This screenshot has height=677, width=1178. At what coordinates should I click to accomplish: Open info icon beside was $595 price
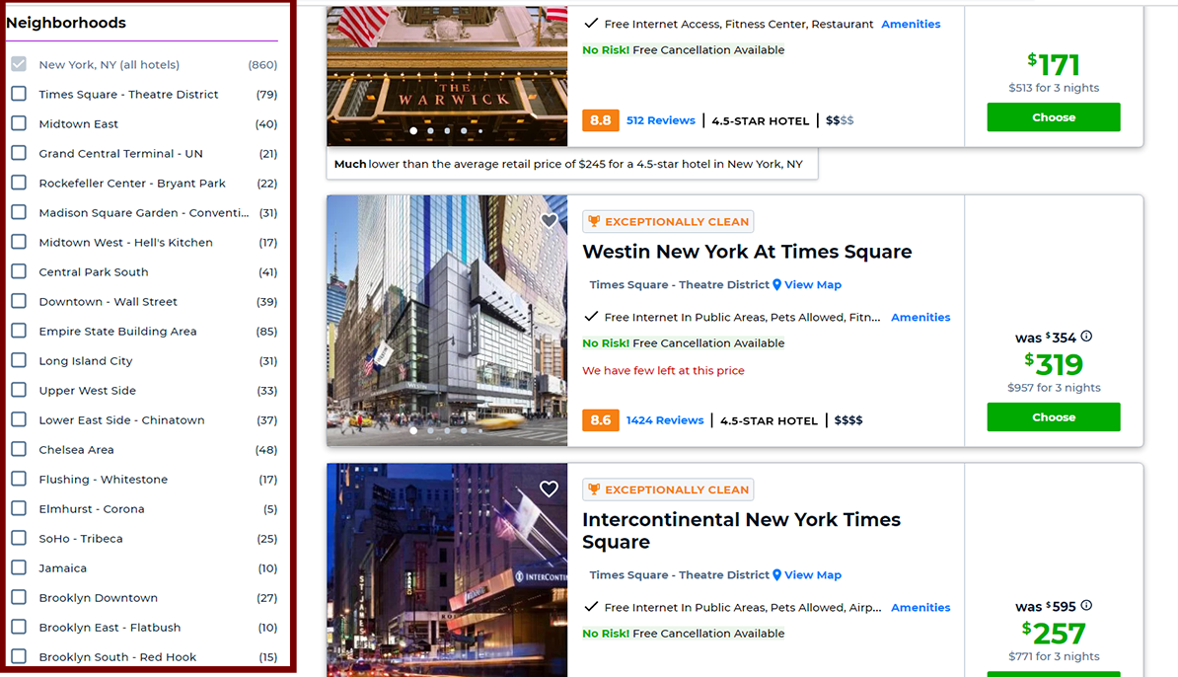click(x=1086, y=606)
